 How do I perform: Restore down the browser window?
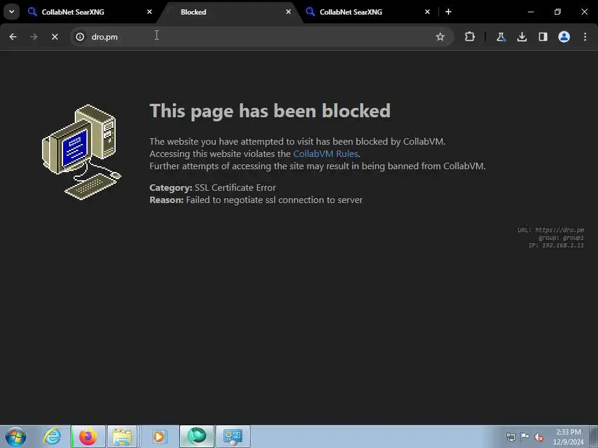tap(558, 12)
